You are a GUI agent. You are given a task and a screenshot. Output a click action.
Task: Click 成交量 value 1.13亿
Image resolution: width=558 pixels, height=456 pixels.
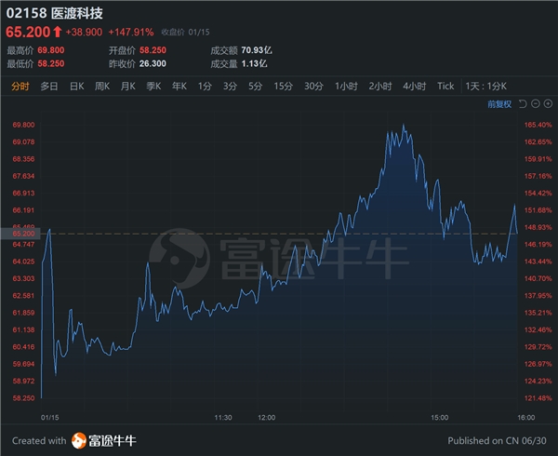[254, 63]
